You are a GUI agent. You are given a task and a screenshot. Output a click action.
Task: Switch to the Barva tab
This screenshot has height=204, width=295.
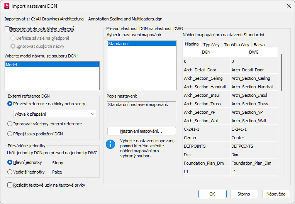click(259, 45)
